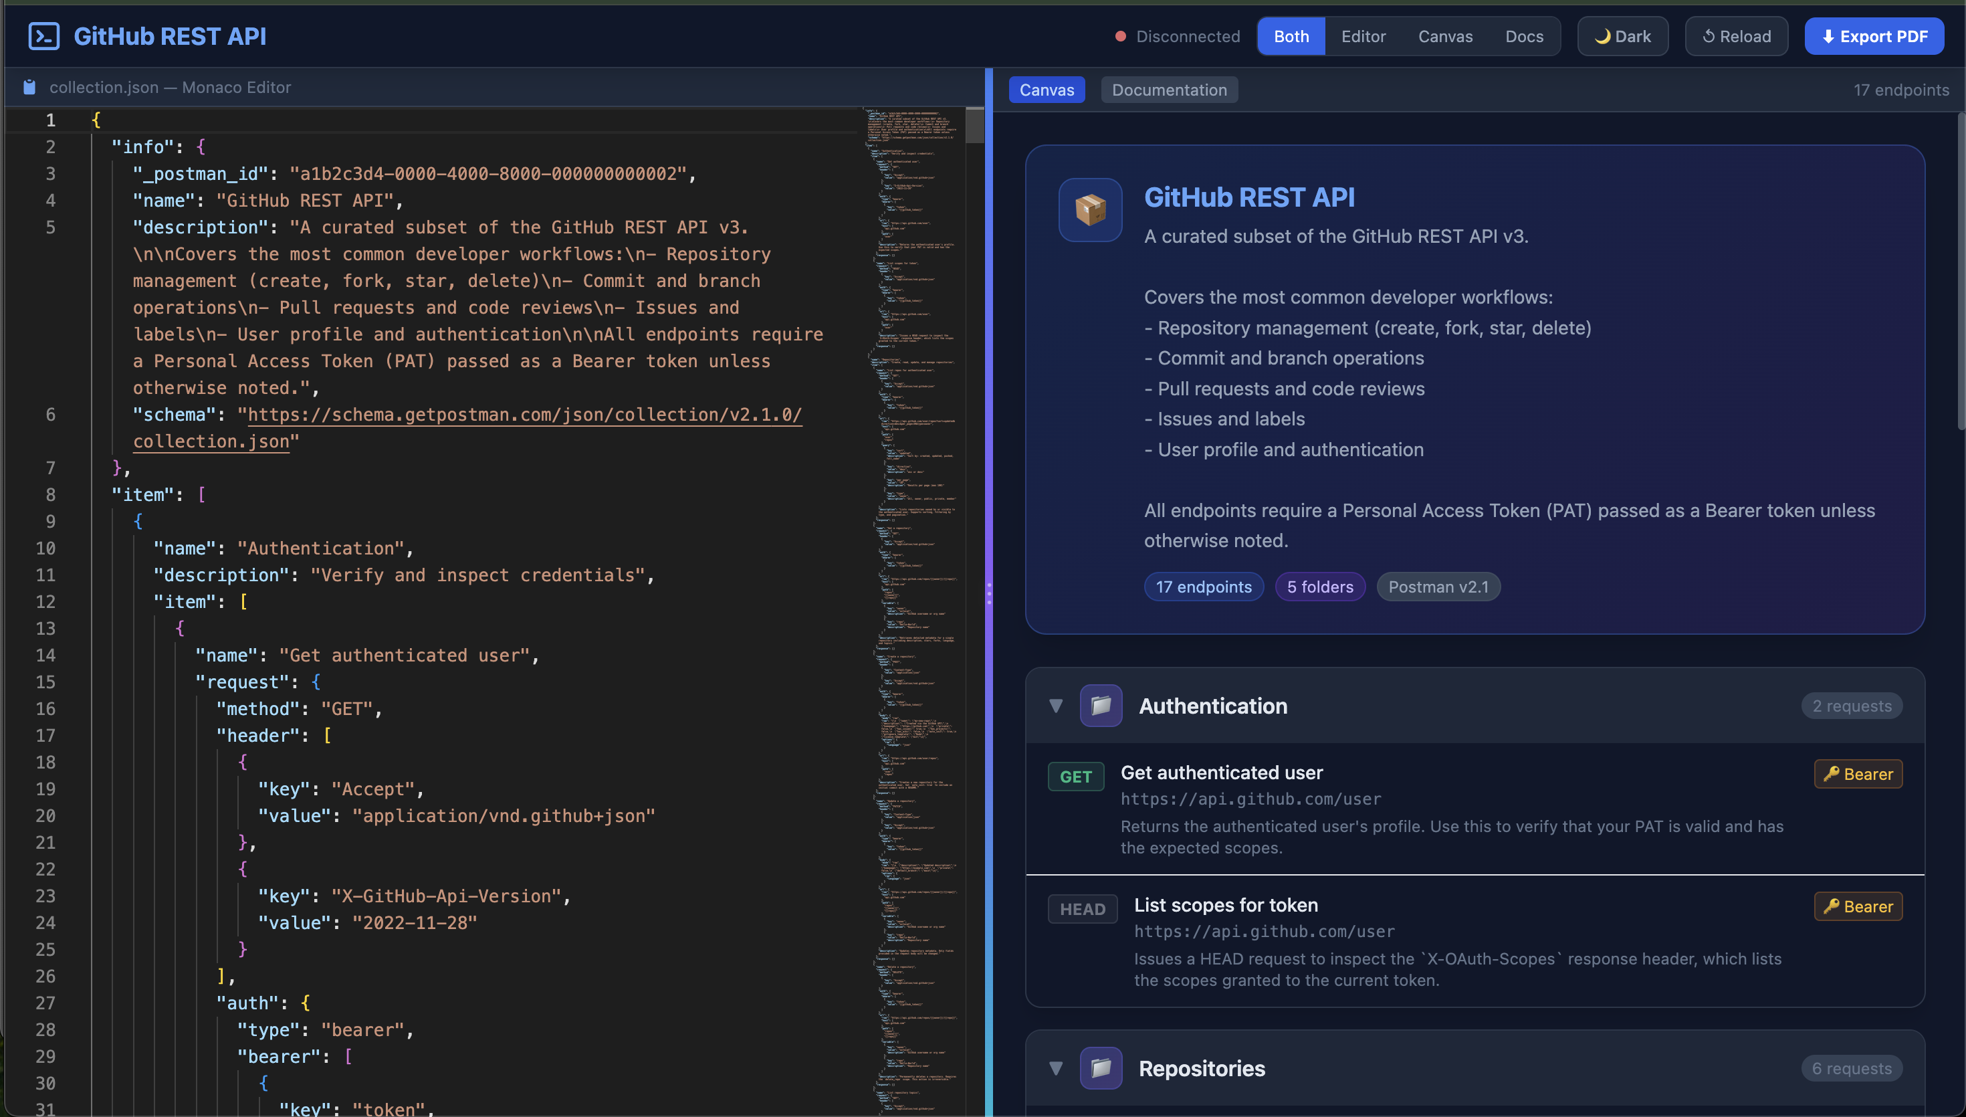Click the 6 requests count badge

[1851, 1068]
